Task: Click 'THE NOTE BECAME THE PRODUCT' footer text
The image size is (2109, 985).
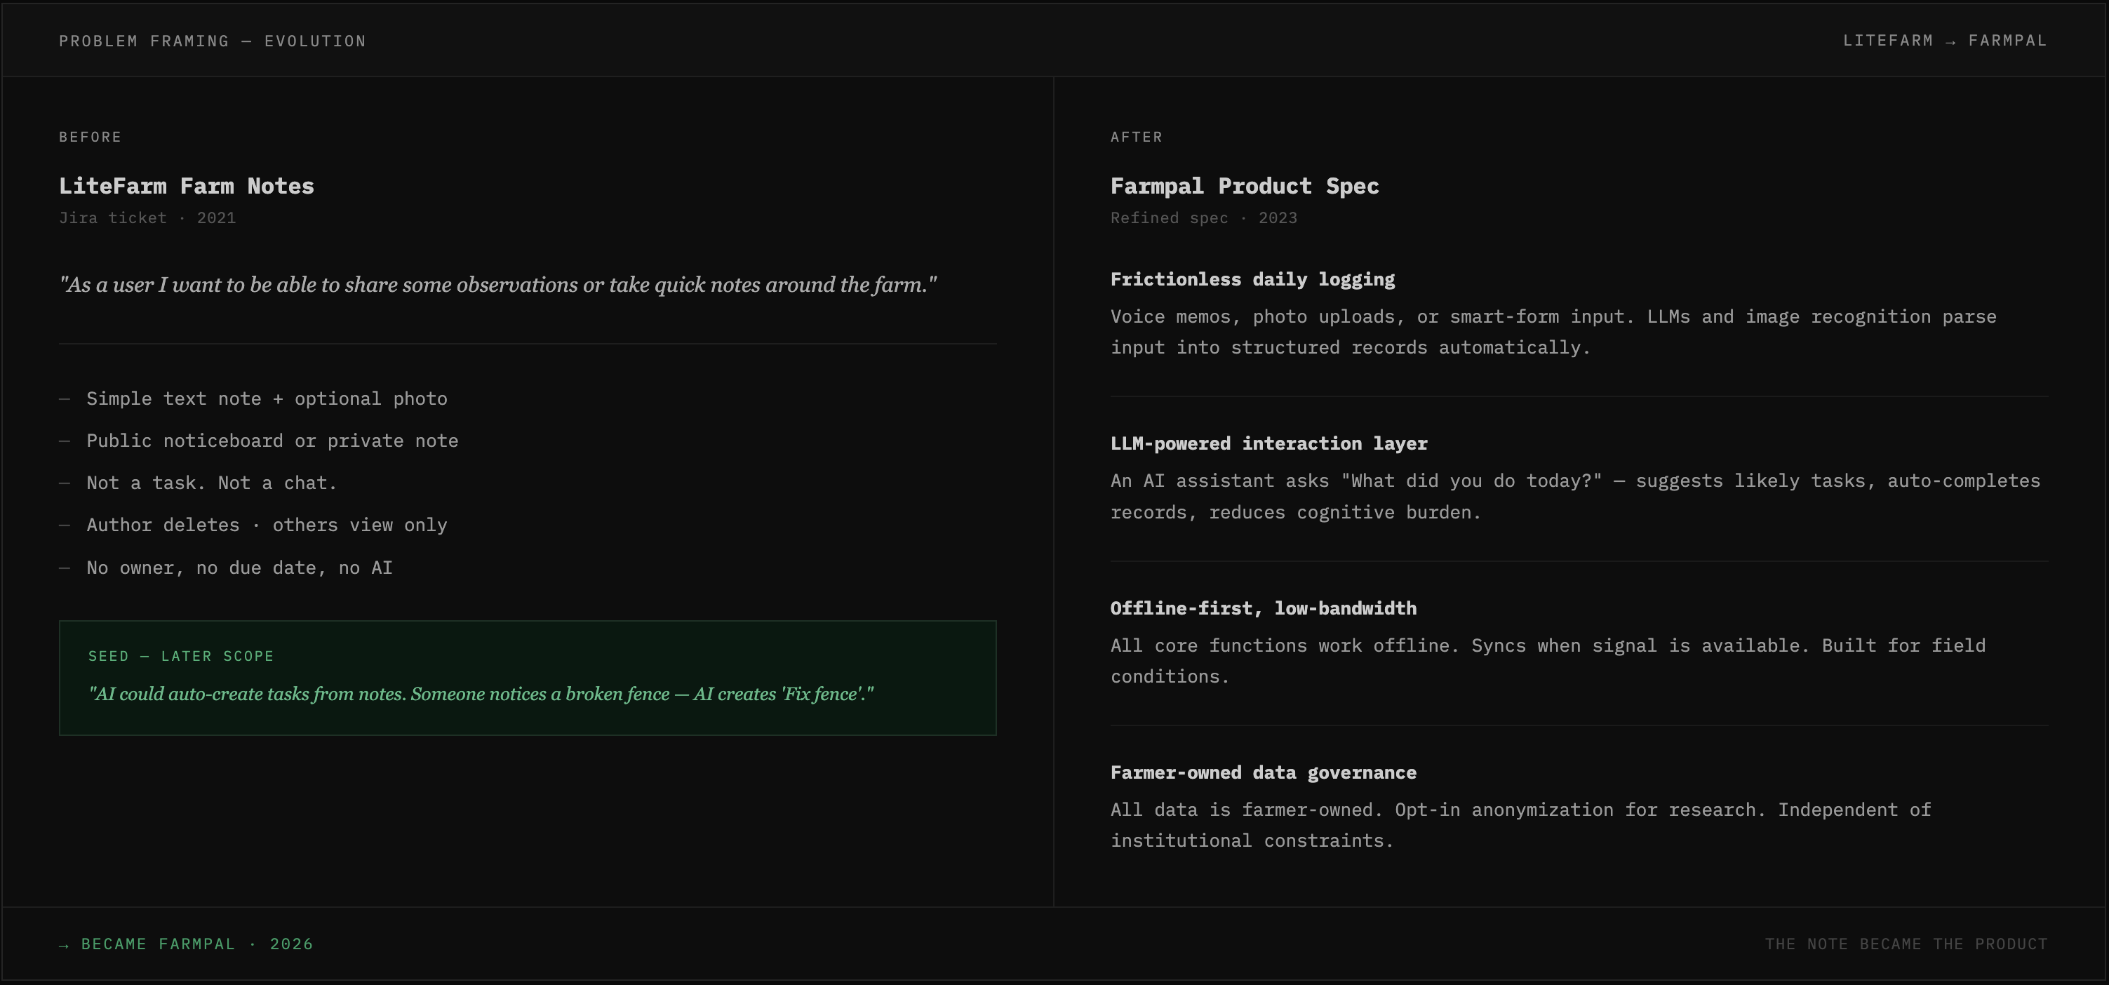Action: pos(1906,944)
